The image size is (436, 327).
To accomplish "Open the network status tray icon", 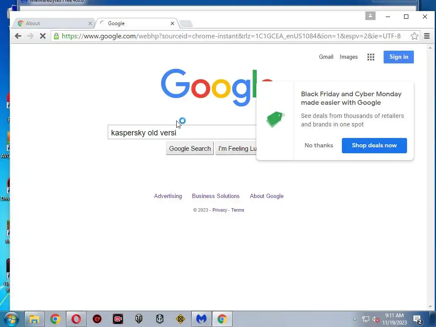I will pyautogui.click(x=365, y=319).
